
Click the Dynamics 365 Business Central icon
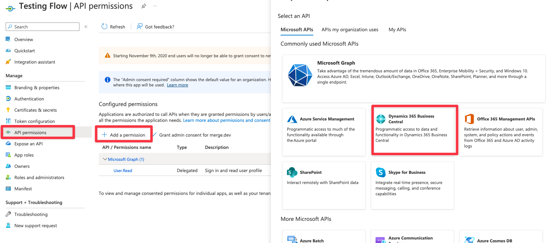(x=381, y=119)
